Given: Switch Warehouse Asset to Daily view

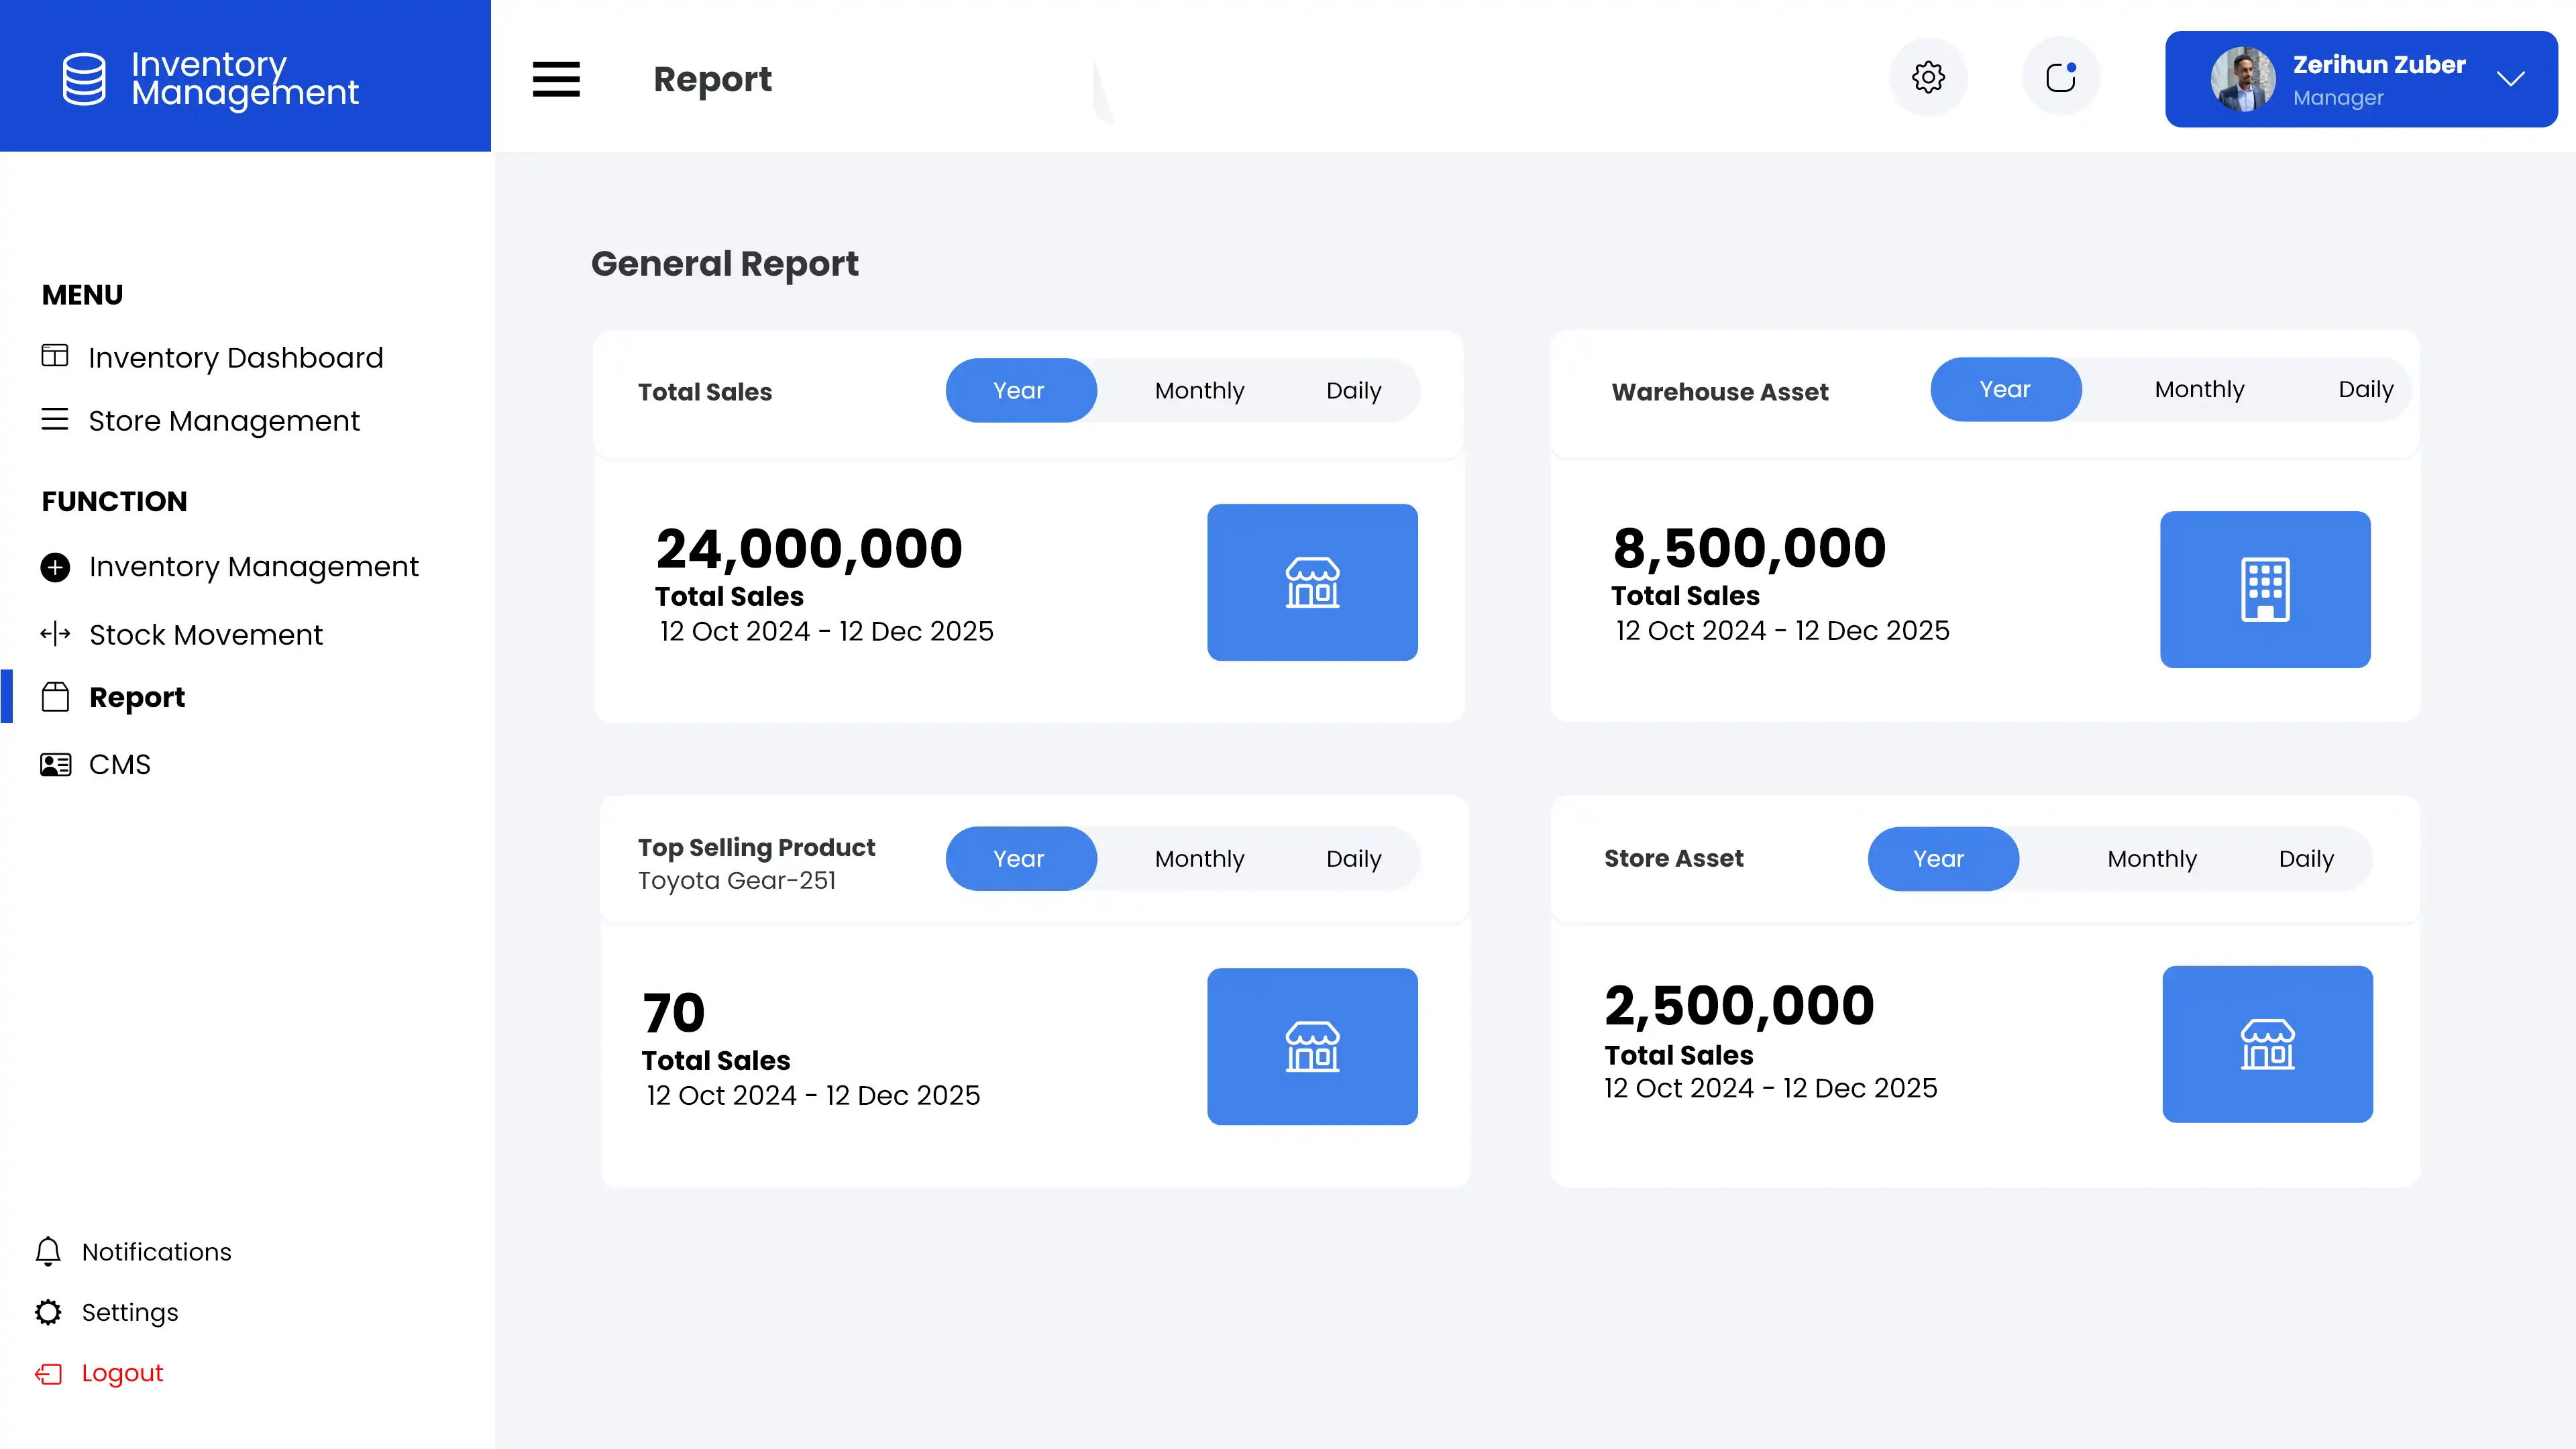Looking at the screenshot, I should (2365, 389).
